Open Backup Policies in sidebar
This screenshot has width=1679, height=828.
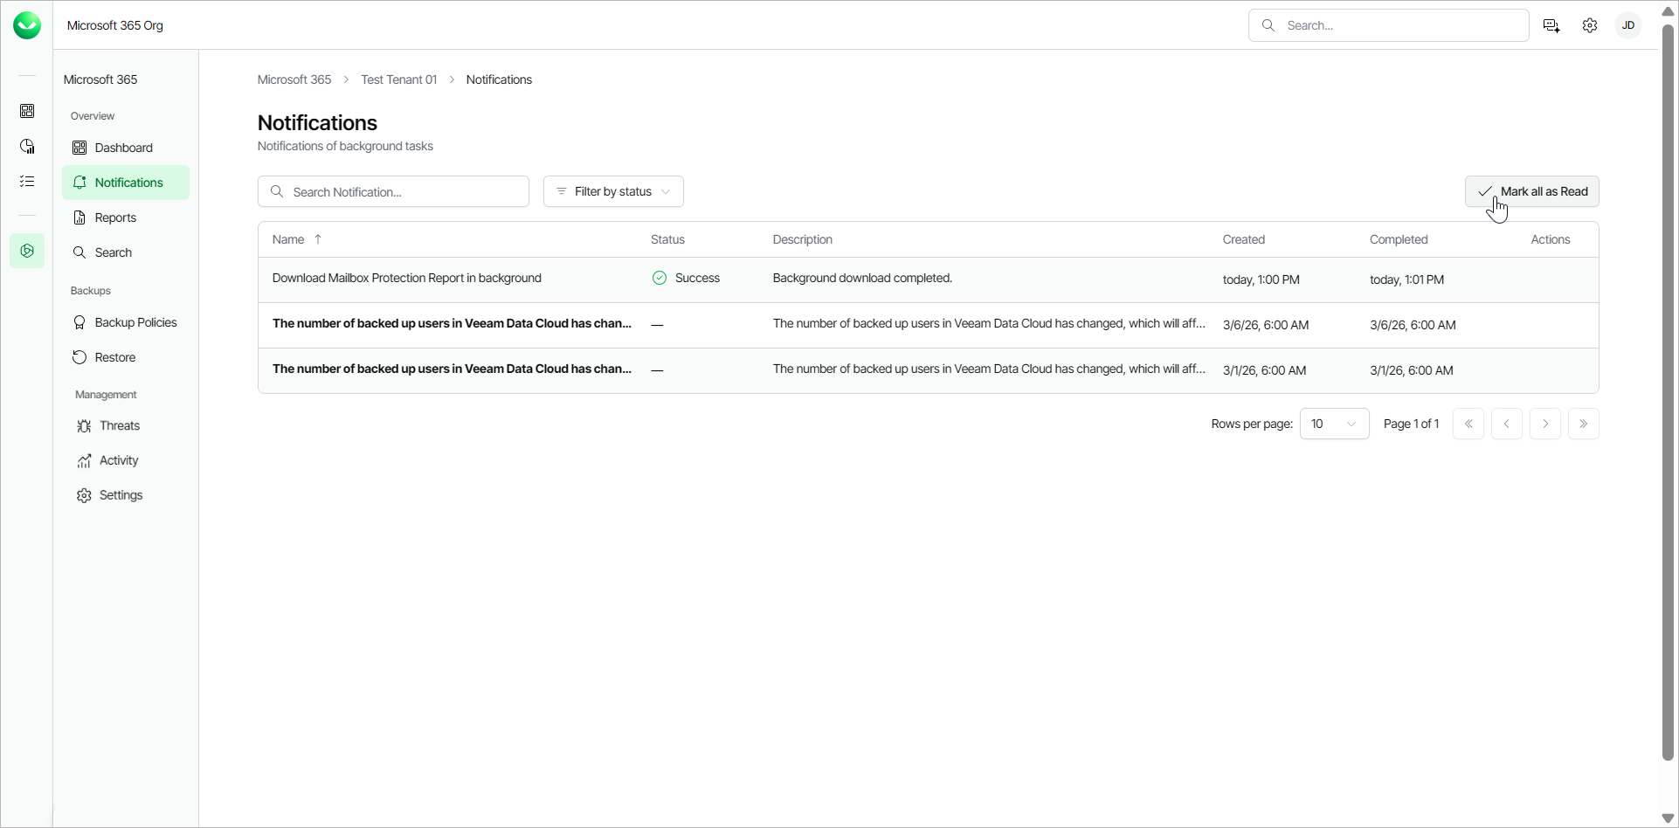tap(135, 322)
